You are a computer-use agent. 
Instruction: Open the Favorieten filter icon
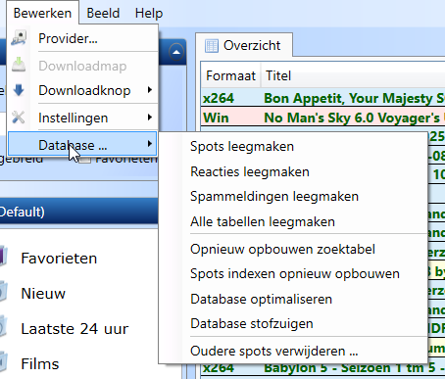tap(3, 257)
